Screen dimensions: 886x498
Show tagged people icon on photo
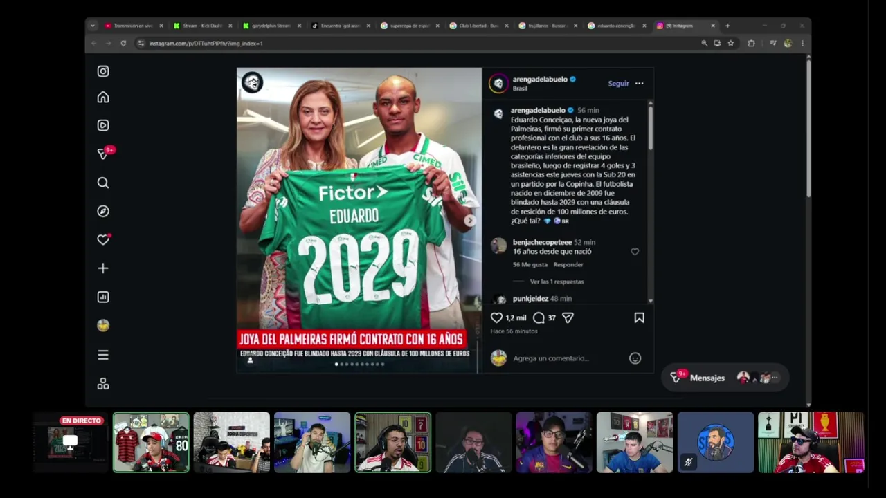coord(250,360)
